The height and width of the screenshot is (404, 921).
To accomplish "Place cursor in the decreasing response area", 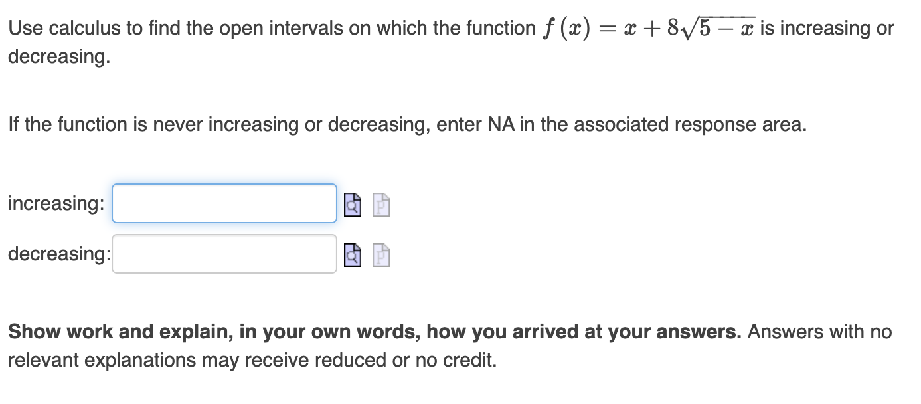I will (x=224, y=253).
